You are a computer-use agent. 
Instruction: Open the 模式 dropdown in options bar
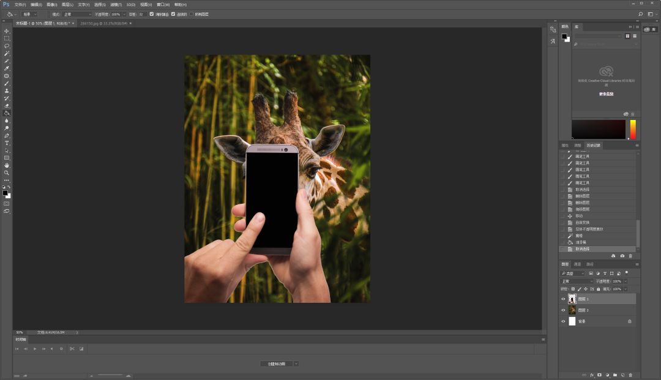77,13
